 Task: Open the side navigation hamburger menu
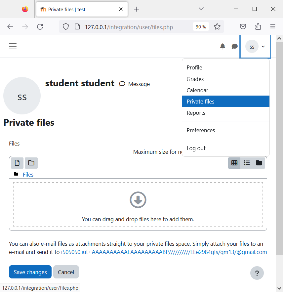click(x=13, y=46)
